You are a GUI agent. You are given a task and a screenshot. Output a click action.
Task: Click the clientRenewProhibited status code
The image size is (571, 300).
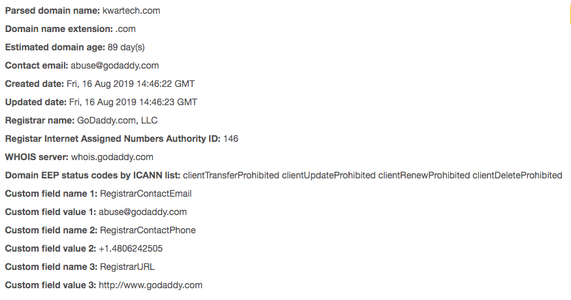point(424,175)
